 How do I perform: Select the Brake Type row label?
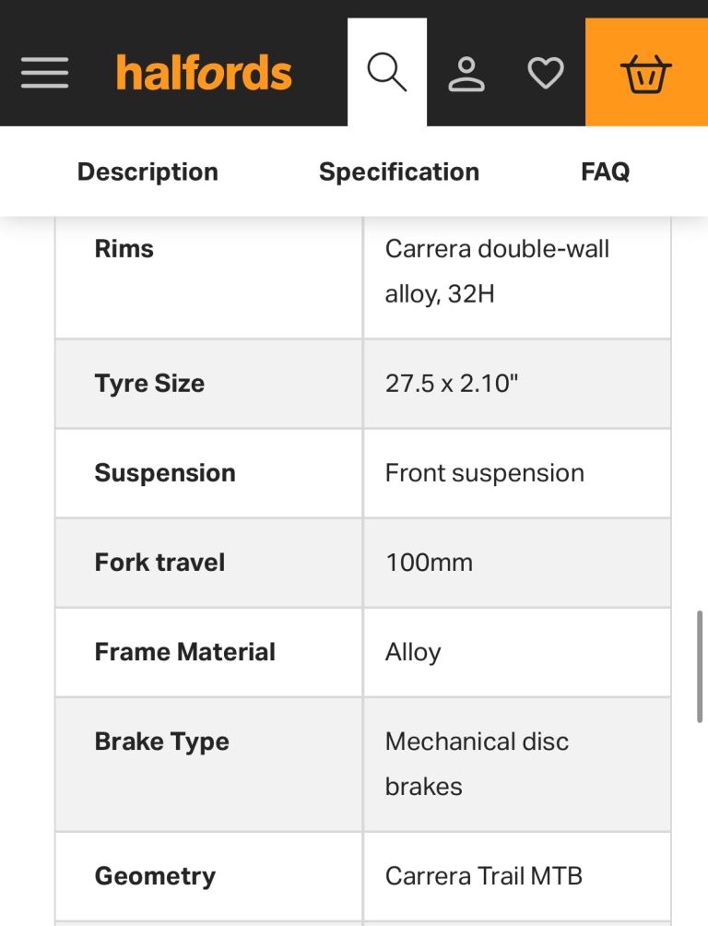(x=162, y=742)
